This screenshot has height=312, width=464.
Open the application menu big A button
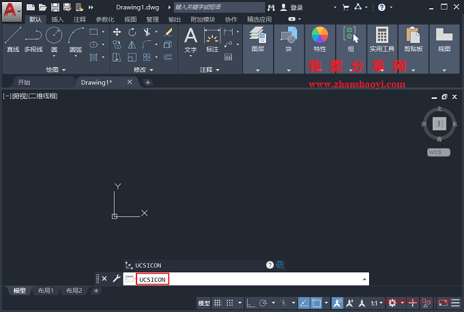[x=12, y=12]
